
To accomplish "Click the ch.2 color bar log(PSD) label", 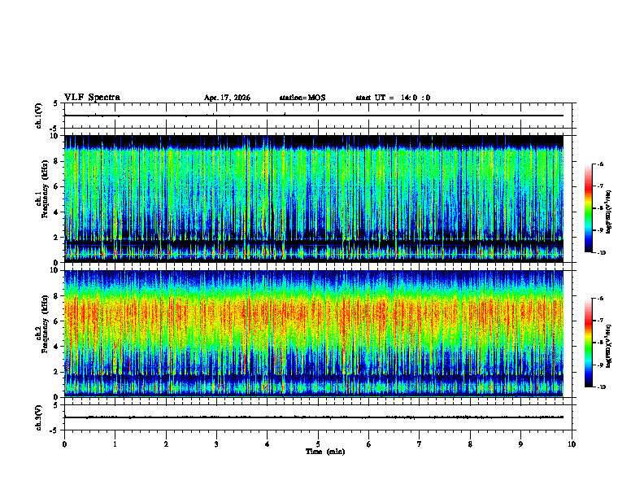I will coord(609,346).
